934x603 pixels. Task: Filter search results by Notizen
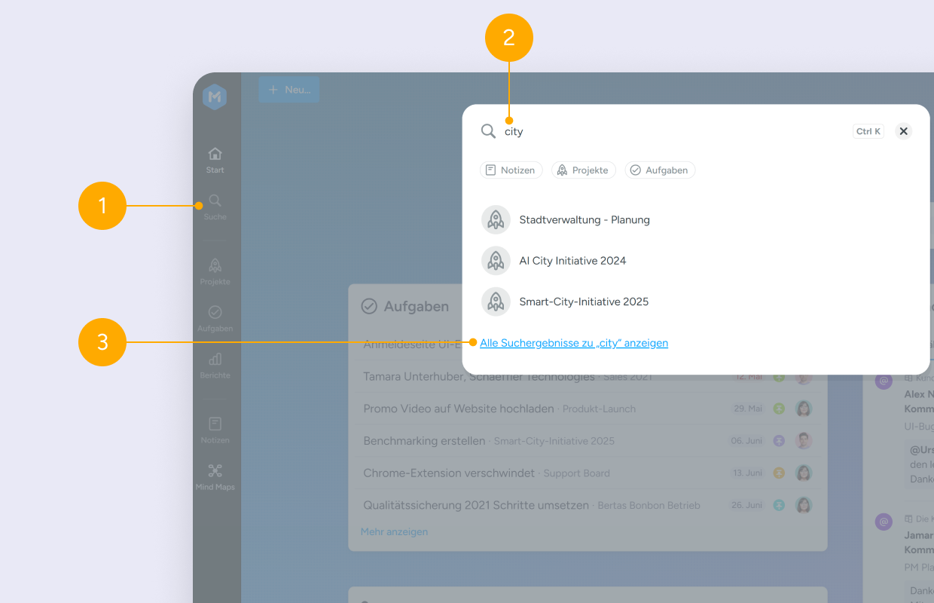click(510, 170)
